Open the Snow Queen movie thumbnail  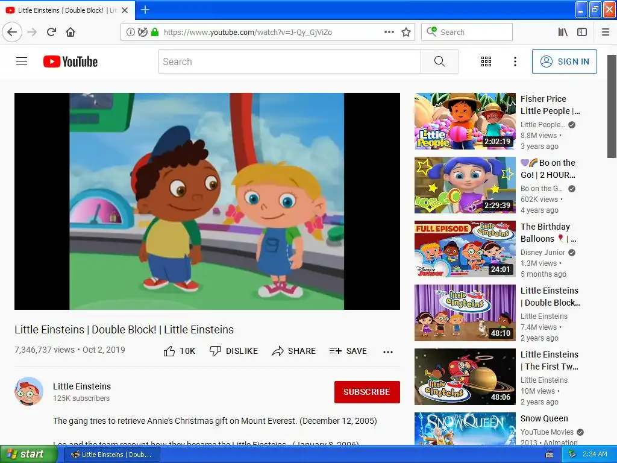pos(465,429)
